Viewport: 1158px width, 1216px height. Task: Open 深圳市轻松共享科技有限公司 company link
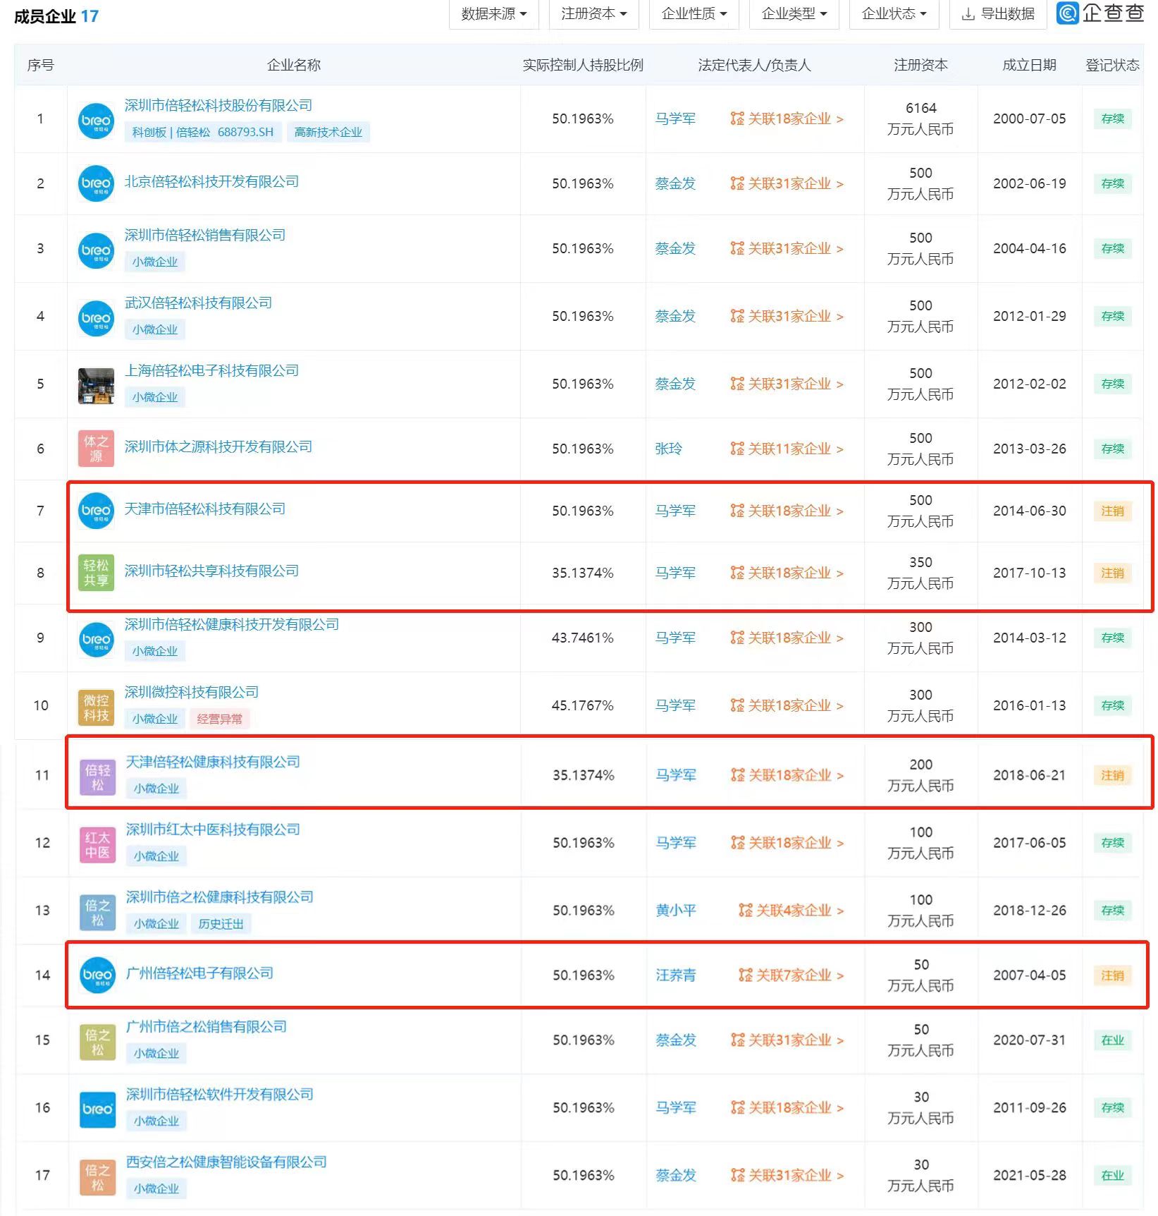coord(211,571)
